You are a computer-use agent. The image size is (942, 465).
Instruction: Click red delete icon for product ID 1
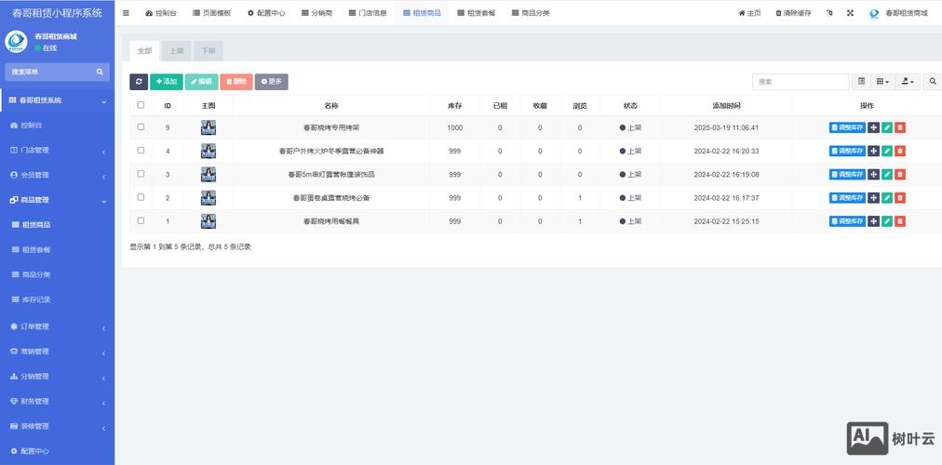(x=900, y=220)
